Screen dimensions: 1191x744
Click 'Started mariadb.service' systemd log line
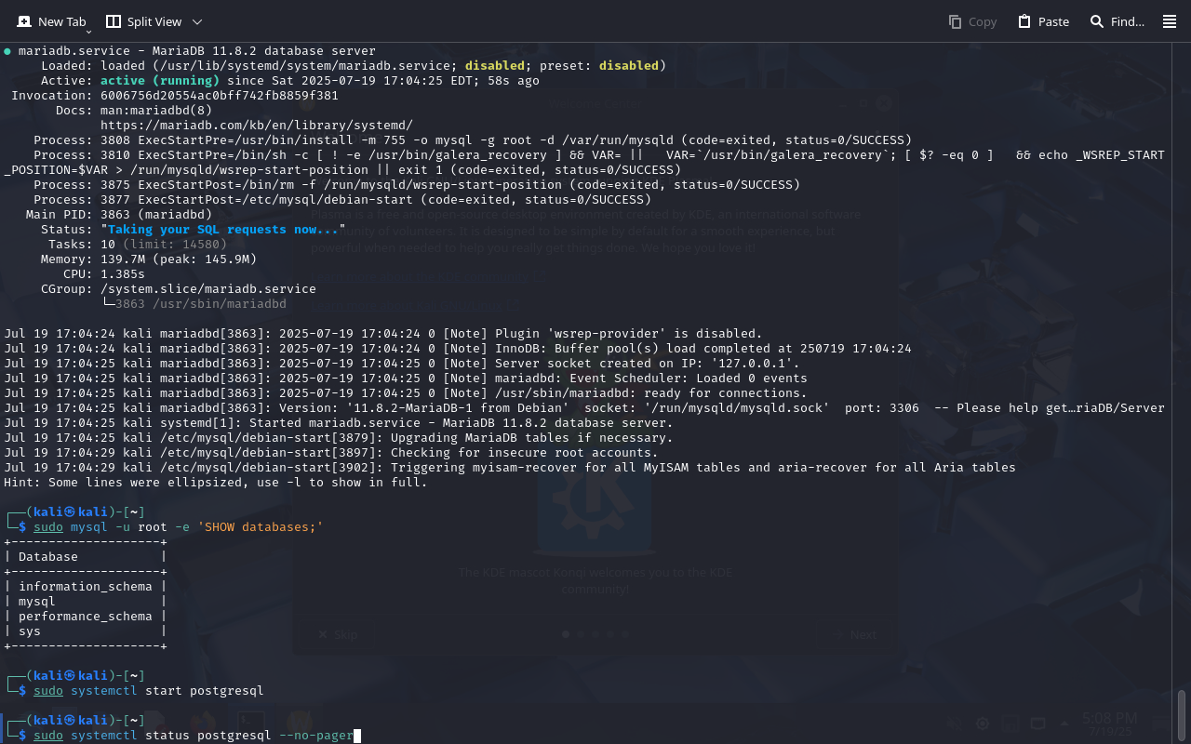click(x=339, y=423)
